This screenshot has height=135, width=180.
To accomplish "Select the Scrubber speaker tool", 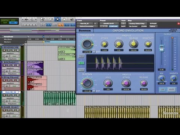I will pyautogui.click(x=72, y=19).
